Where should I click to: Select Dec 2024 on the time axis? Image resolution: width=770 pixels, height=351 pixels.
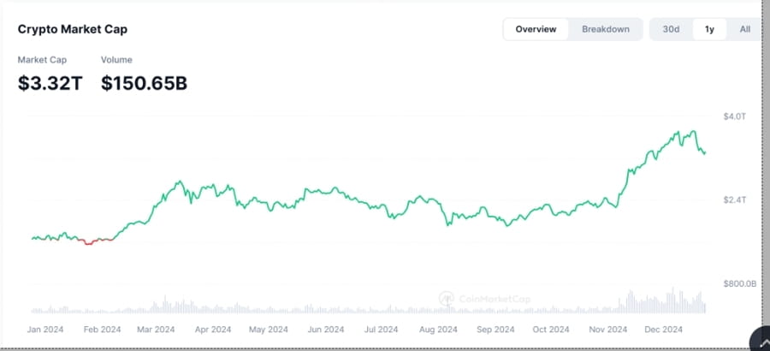point(663,329)
